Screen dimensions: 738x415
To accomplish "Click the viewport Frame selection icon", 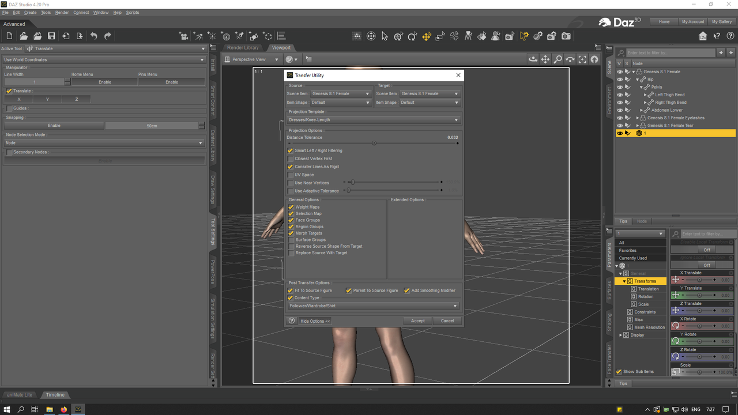I will tap(582, 59).
